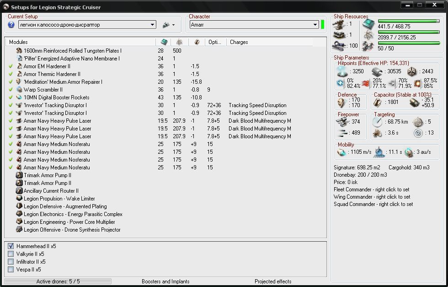Toggle 10MN Digital Booster Rockets checkmark
This screenshot has width=448, height=287.
click(11, 97)
